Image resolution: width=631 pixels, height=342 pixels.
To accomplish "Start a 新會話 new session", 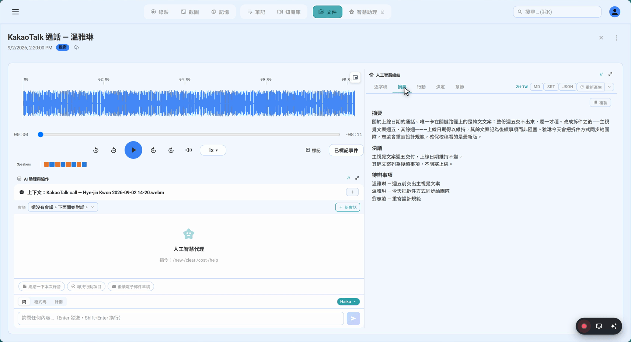I will coord(348,207).
